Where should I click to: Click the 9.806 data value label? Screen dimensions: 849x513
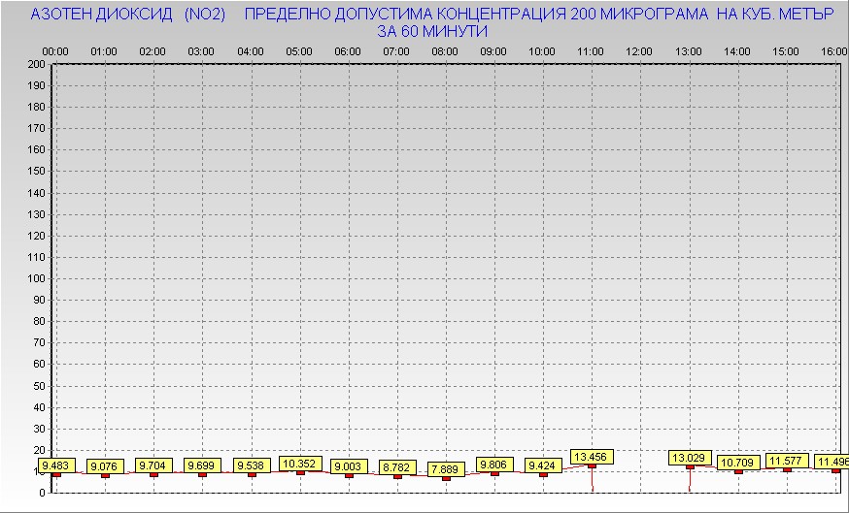(x=494, y=465)
